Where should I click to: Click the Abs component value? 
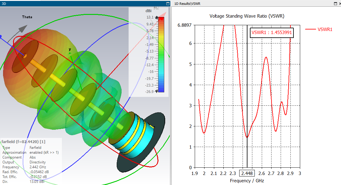coord(33,157)
